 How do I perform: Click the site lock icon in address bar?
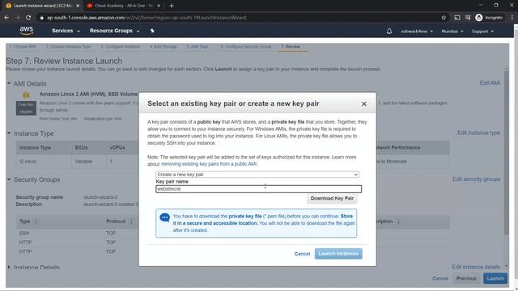[x=41, y=18]
